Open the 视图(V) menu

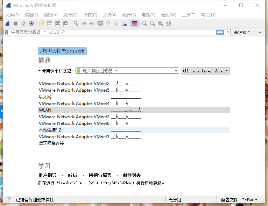(x=50, y=15)
